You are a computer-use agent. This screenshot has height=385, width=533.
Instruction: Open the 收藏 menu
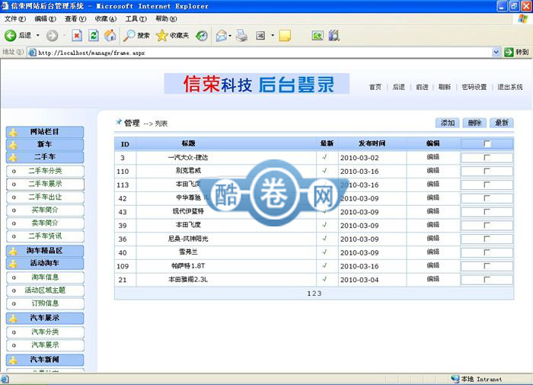point(106,19)
